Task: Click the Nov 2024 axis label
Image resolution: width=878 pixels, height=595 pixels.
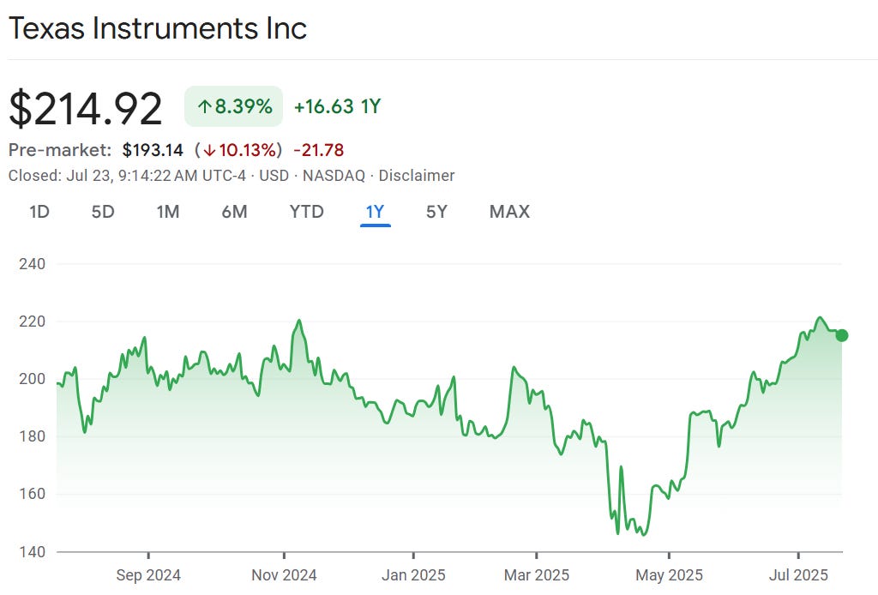Action: 284,574
